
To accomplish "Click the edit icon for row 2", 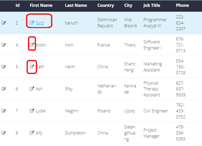I will (4, 23).
